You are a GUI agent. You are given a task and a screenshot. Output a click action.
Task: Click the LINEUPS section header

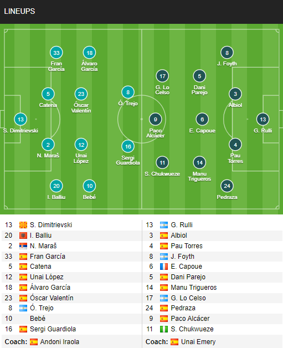pyautogui.click(x=19, y=11)
